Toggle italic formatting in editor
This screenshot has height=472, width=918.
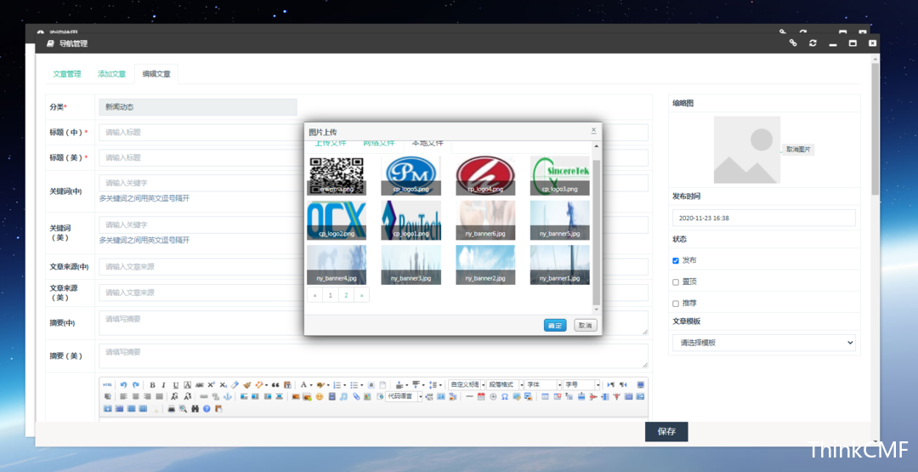point(164,384)
